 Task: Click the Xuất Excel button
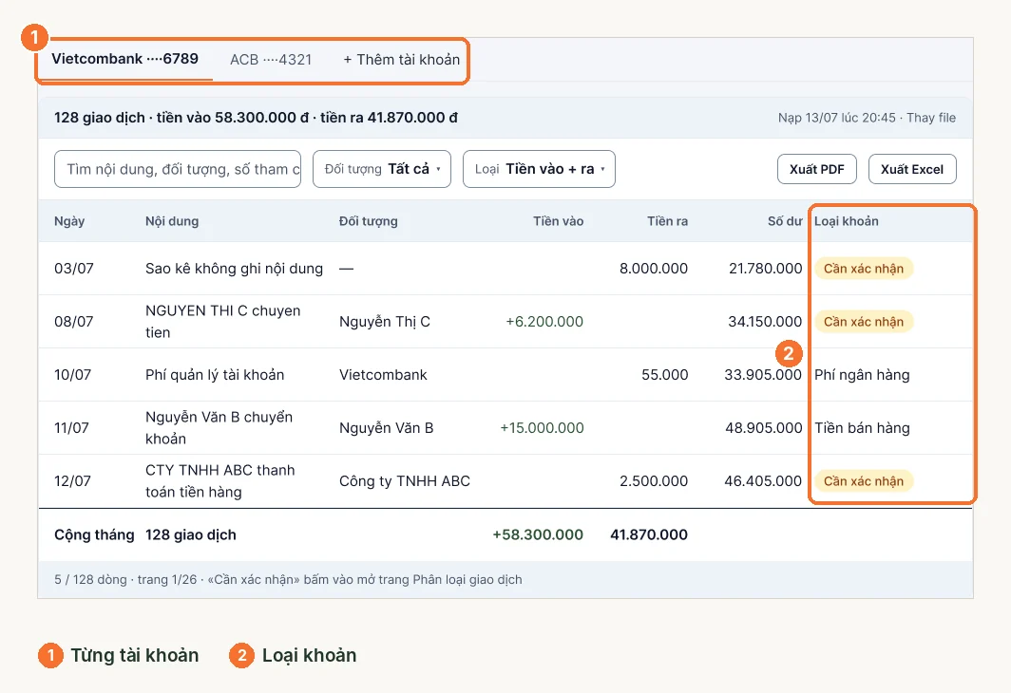coord(912,169)
